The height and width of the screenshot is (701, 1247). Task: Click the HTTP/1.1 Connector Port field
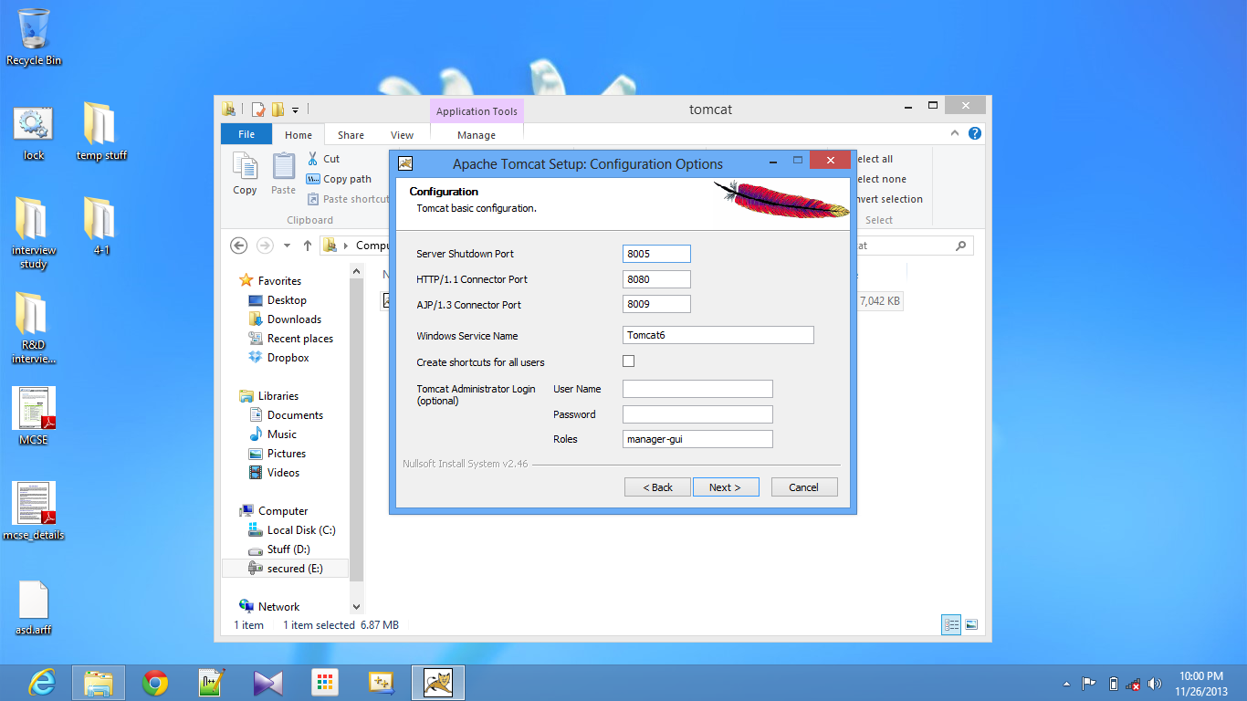656,279
